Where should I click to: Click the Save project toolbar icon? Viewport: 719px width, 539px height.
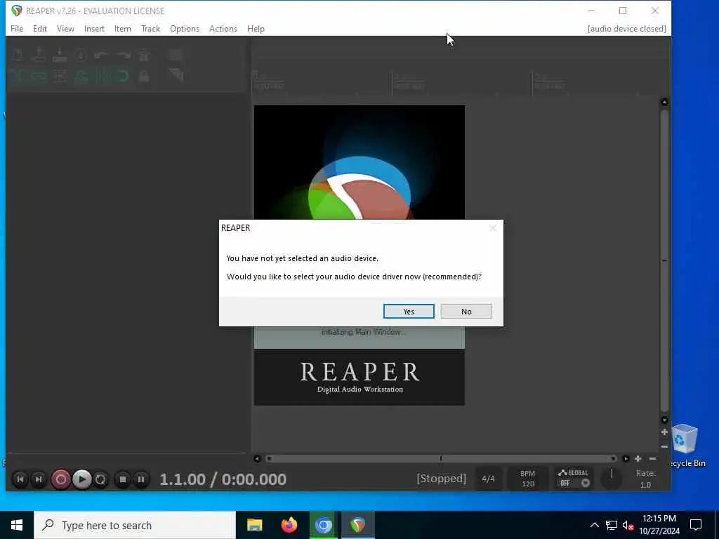tap(60, 55)
